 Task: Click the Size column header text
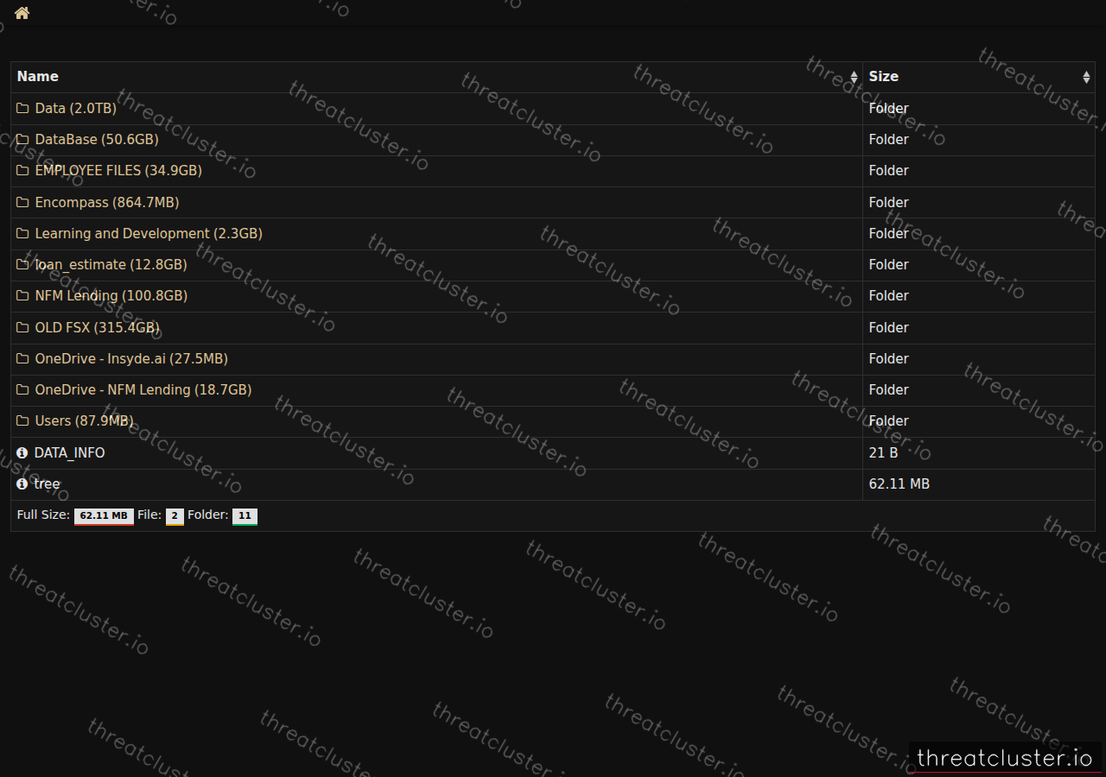[884, 77]
